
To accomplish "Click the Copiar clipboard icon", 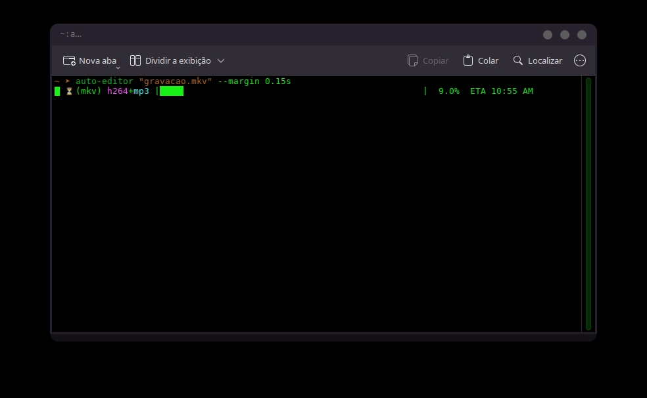I will [x=413, y=60].
